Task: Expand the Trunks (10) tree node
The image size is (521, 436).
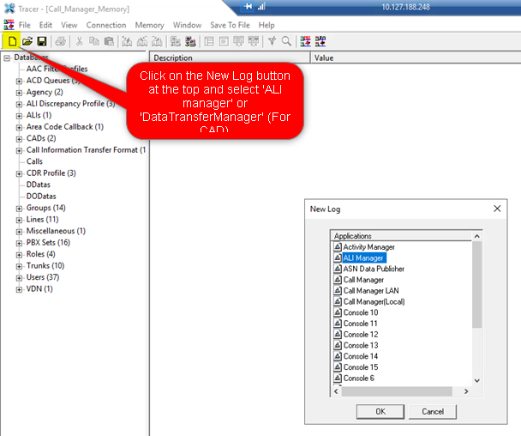Action: pyautogui.click(x=19, y=266)
